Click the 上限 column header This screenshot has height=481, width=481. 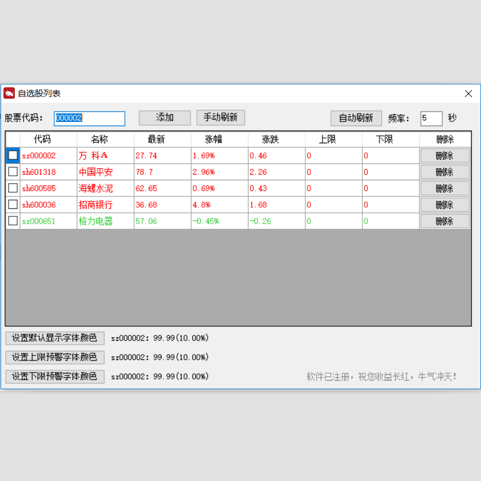click(x=334, y=139)
